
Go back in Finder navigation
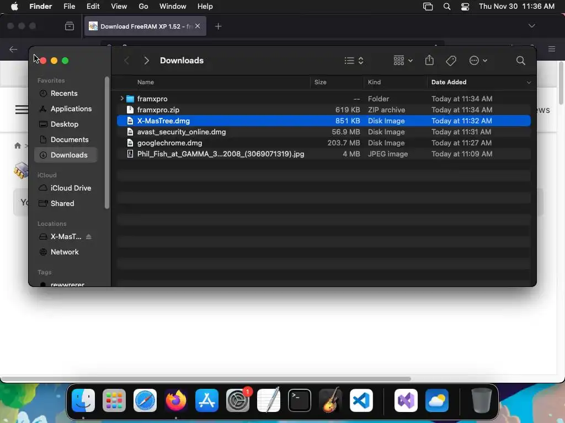126,61
